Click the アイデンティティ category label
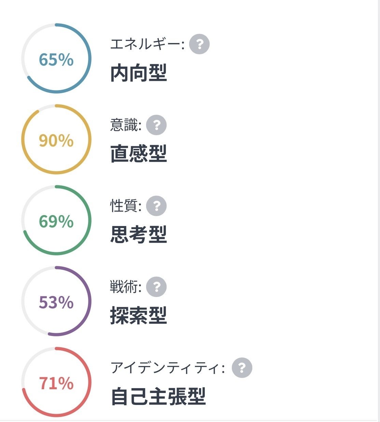 tap(167, 368)
